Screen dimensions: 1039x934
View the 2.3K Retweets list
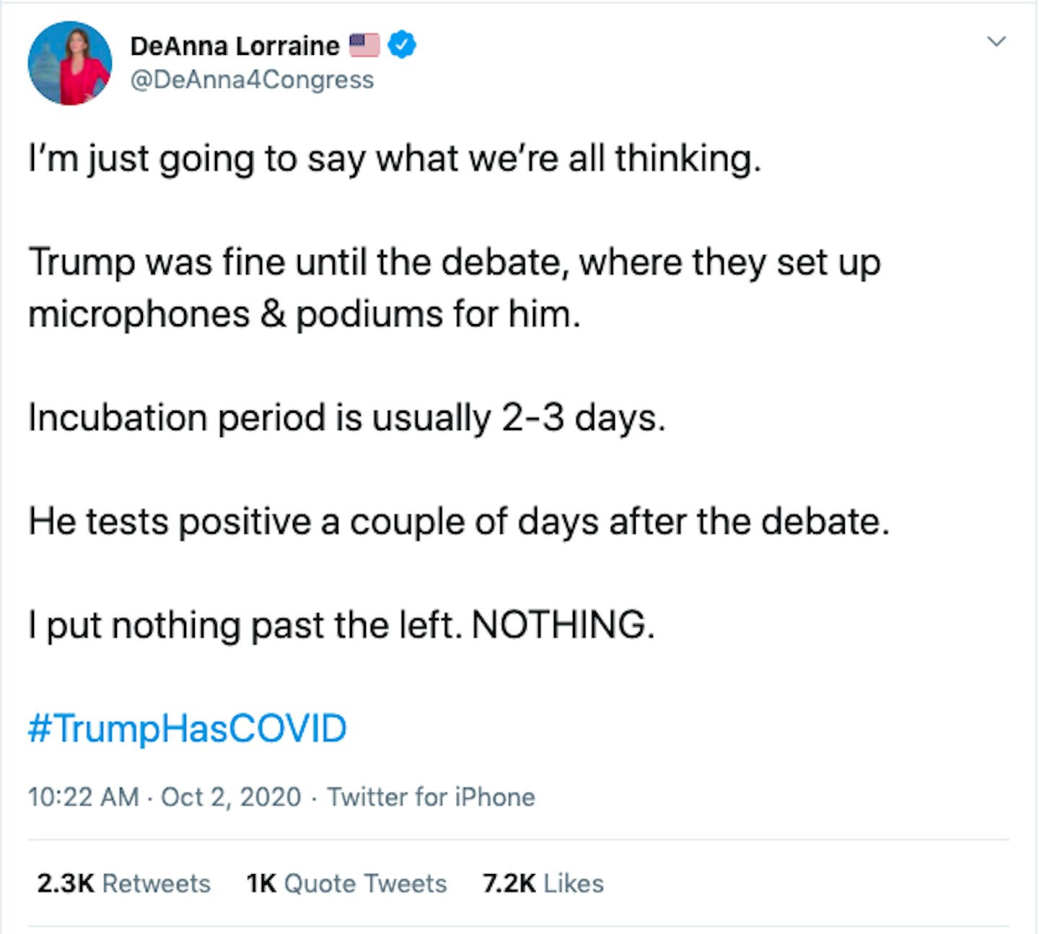(123, 883)
